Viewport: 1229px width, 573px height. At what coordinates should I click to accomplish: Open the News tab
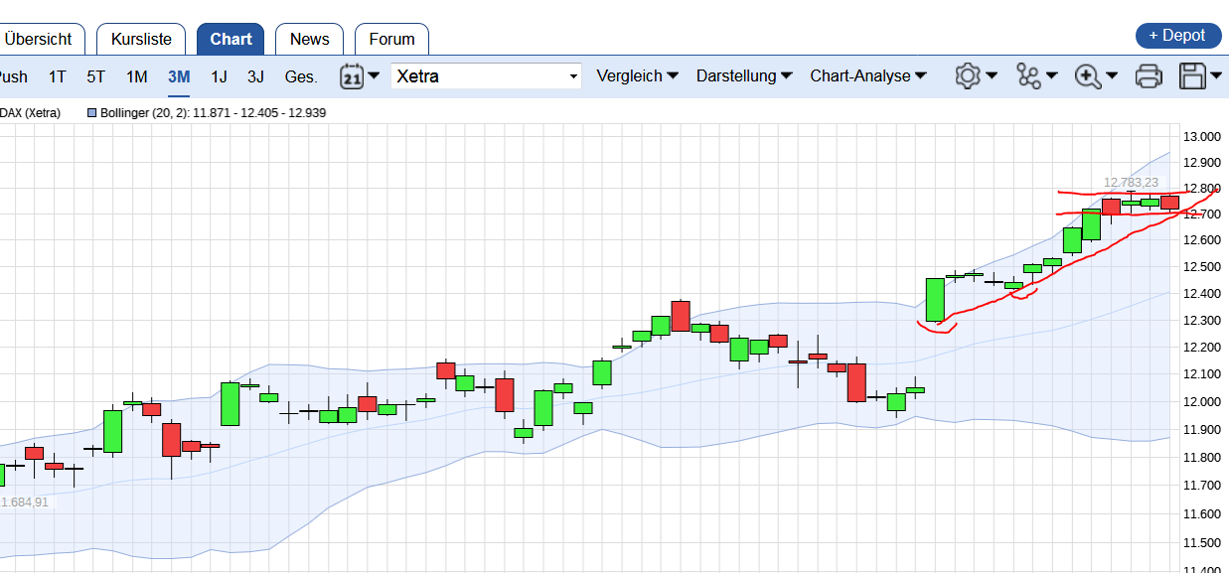coord(309,39)
